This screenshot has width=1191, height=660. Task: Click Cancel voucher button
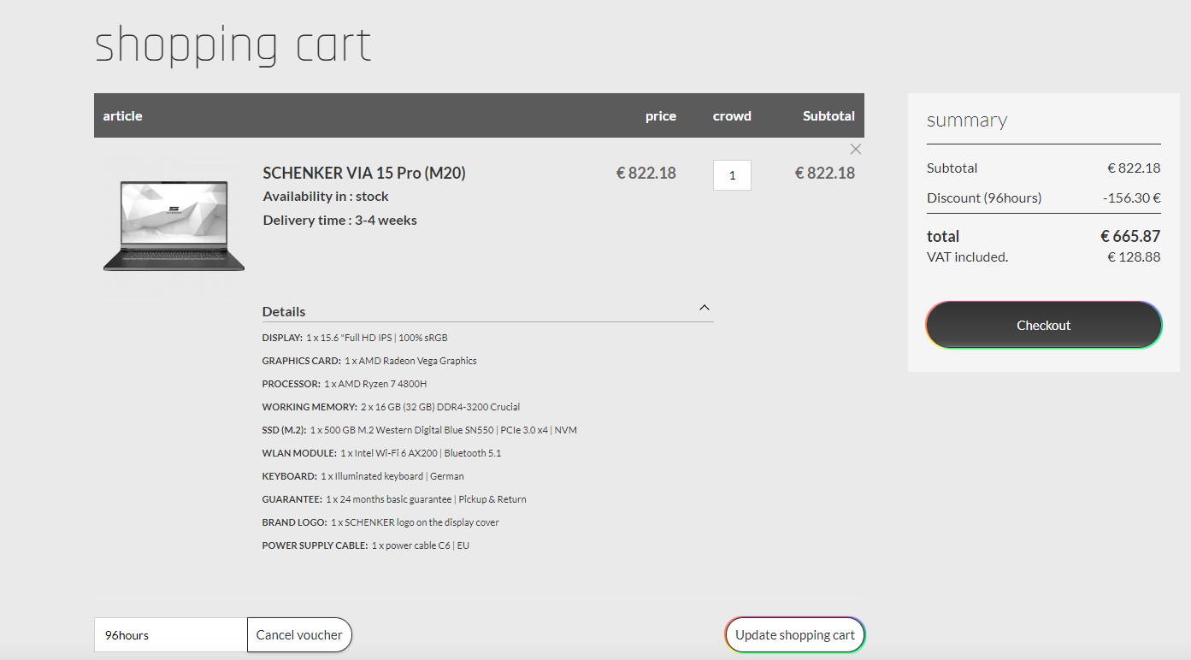(x=299, y=634)
